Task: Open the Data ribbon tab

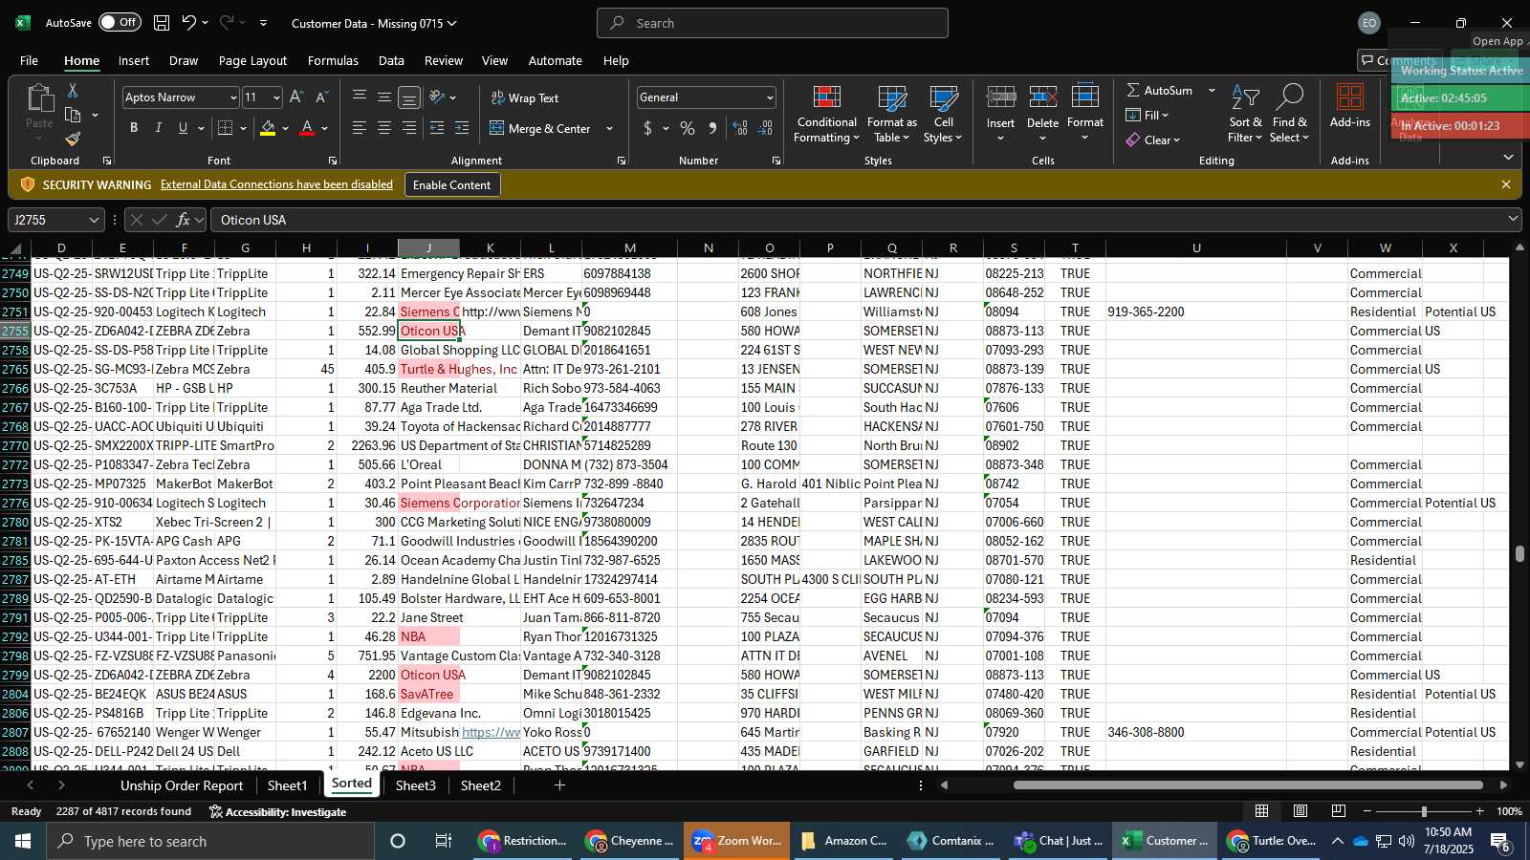Action: [x=391, y=60]
